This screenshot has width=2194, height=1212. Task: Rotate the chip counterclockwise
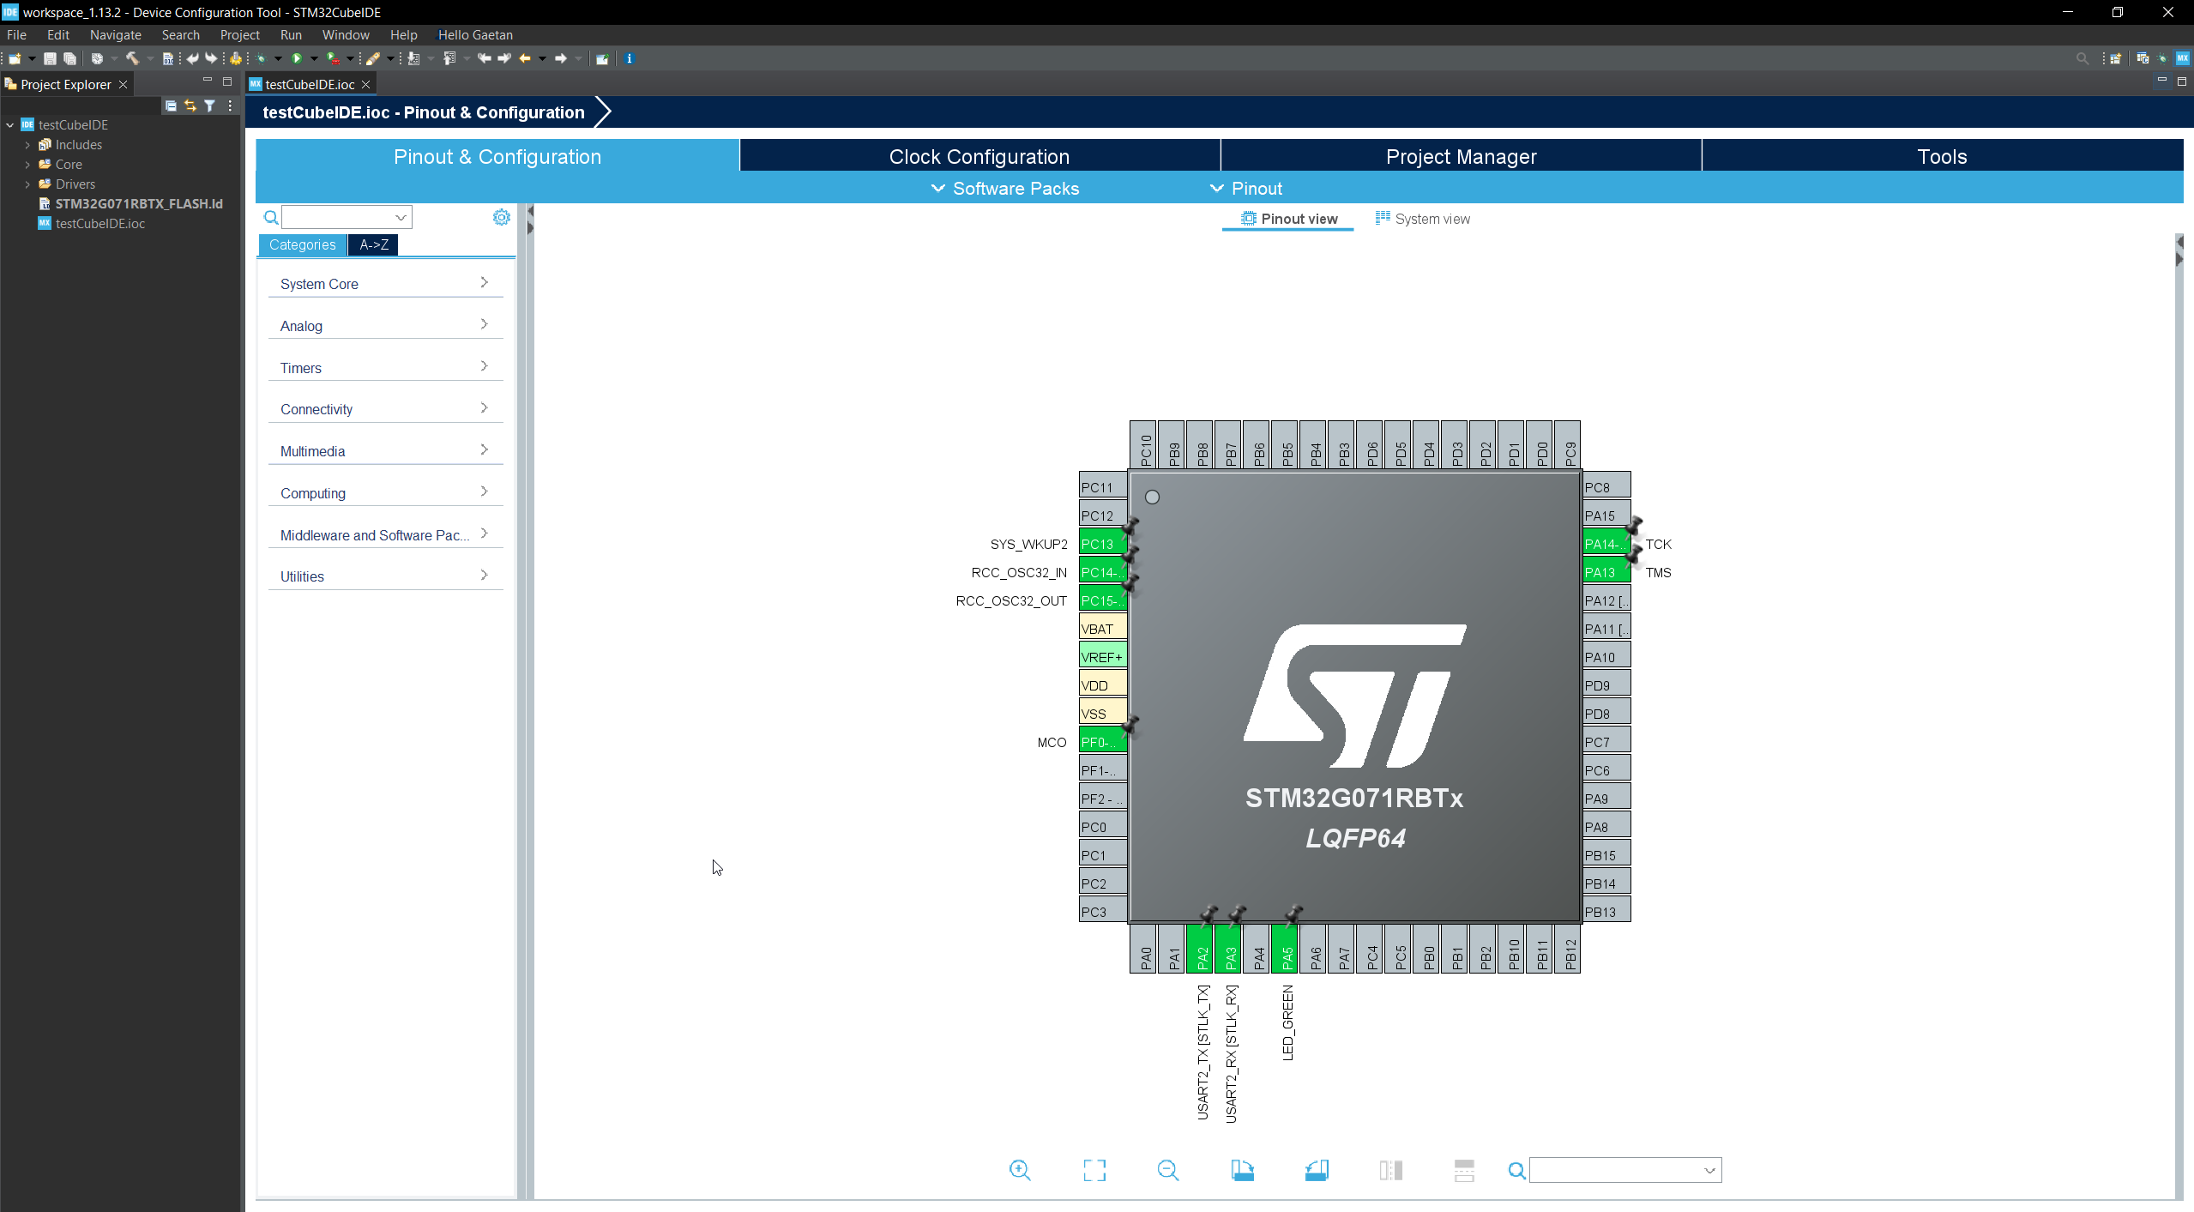click(x=1317, y=1169)
